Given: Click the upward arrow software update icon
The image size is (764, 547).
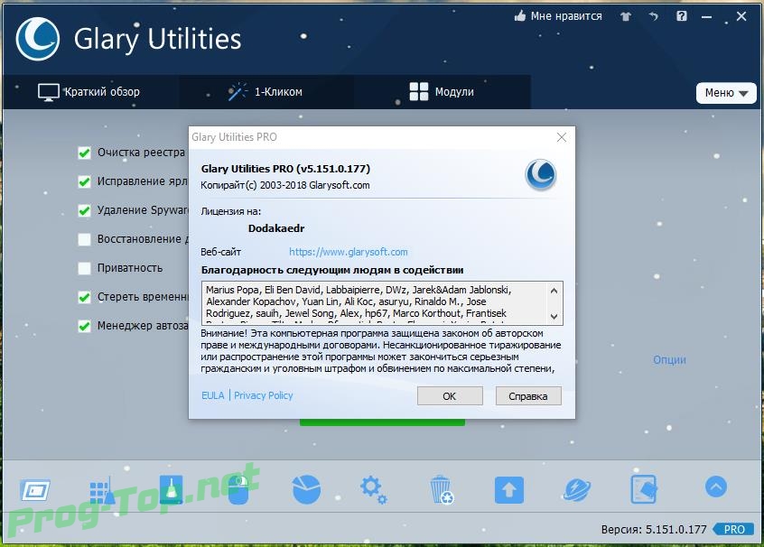Looking at the screenshot, I should pyautogui.click(x=509, y=490).
